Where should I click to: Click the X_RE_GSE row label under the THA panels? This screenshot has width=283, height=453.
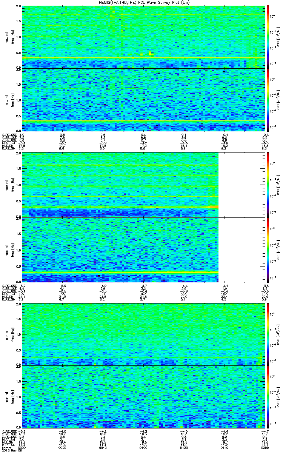8,135
